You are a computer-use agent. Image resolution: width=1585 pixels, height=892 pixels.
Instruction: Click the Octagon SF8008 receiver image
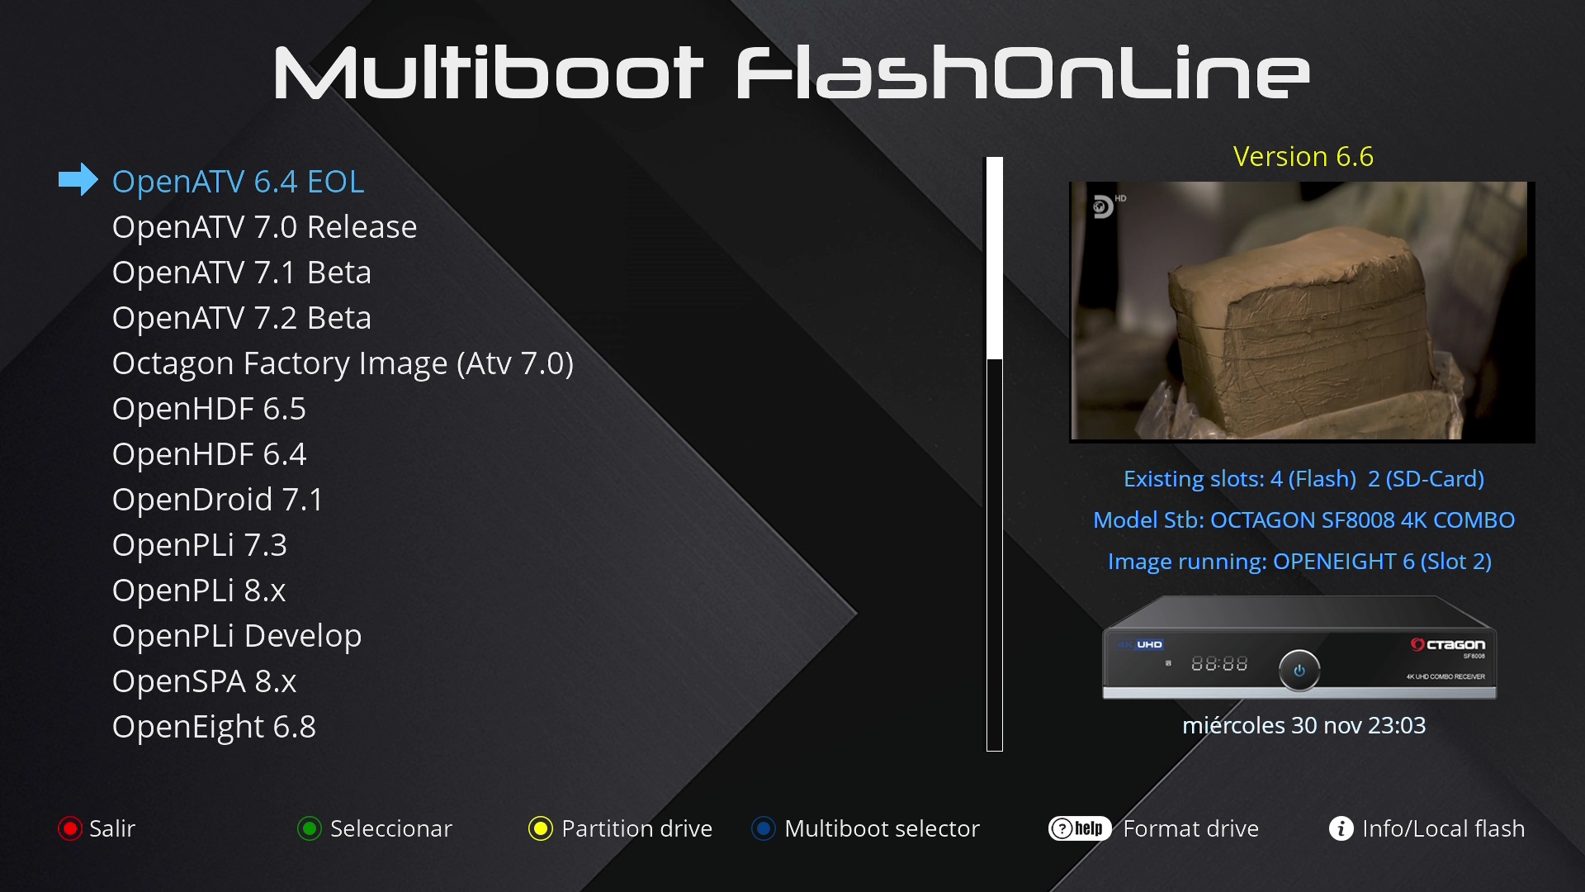1299,648
